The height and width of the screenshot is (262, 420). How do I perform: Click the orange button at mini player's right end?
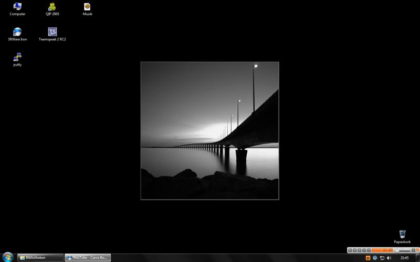417,250
